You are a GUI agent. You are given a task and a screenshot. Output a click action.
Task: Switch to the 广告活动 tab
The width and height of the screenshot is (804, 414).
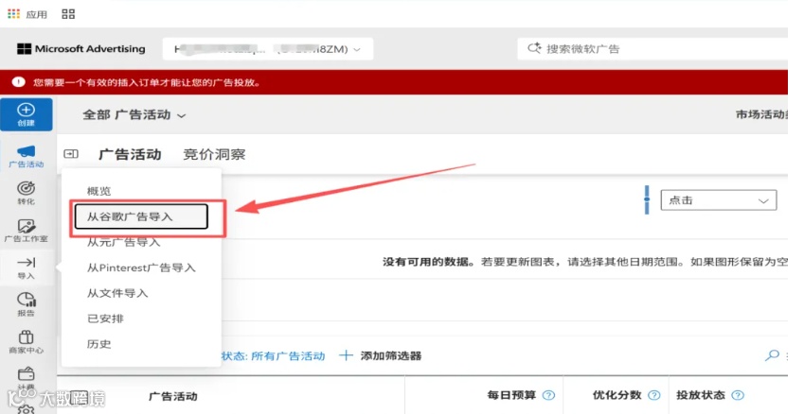click(130, 154)
